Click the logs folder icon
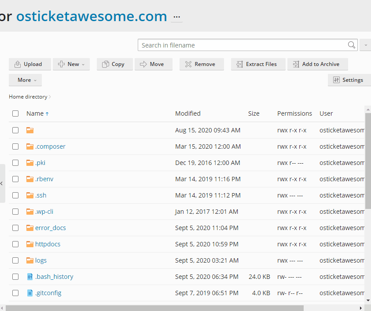The width and height of the screenshot is (371, 311). [x=30, y=260]
